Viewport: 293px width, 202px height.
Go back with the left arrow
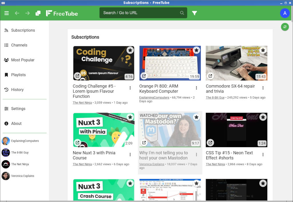click(x=17, y=13)
